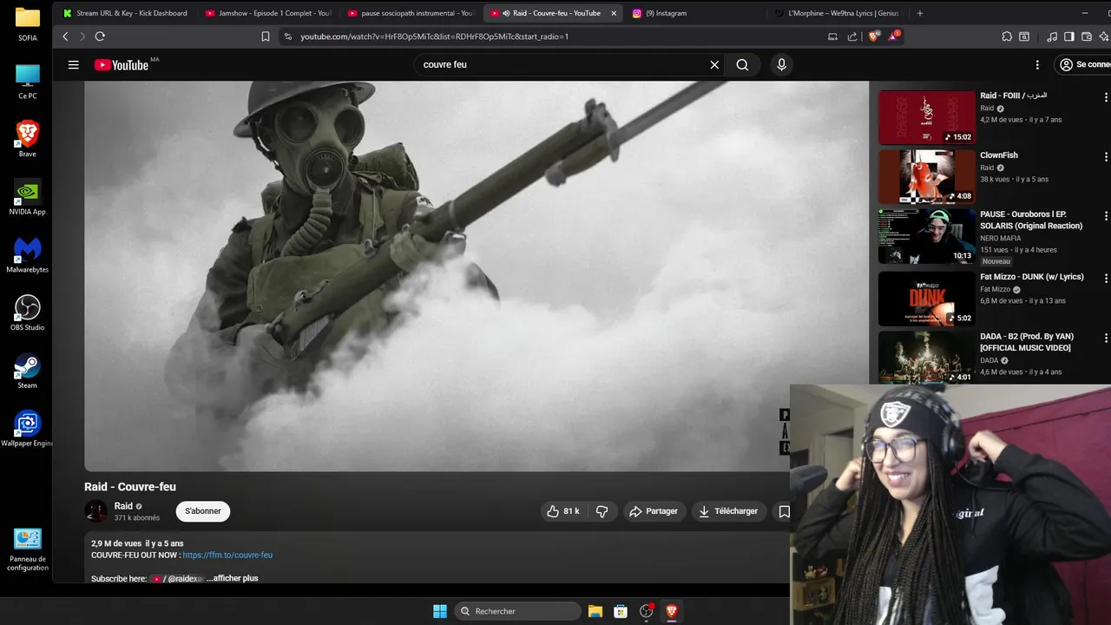
Task: Reload the page with the refresh icon
Action: (100, 36)
